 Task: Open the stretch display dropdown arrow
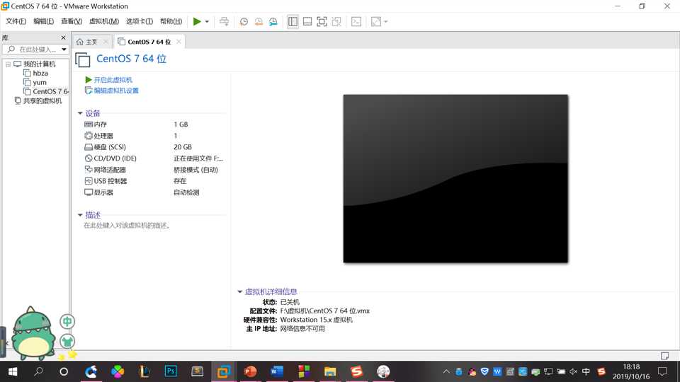click(386, 22)
